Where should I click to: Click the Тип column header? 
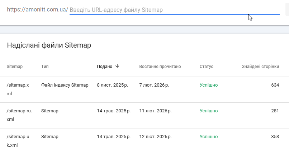45,67
